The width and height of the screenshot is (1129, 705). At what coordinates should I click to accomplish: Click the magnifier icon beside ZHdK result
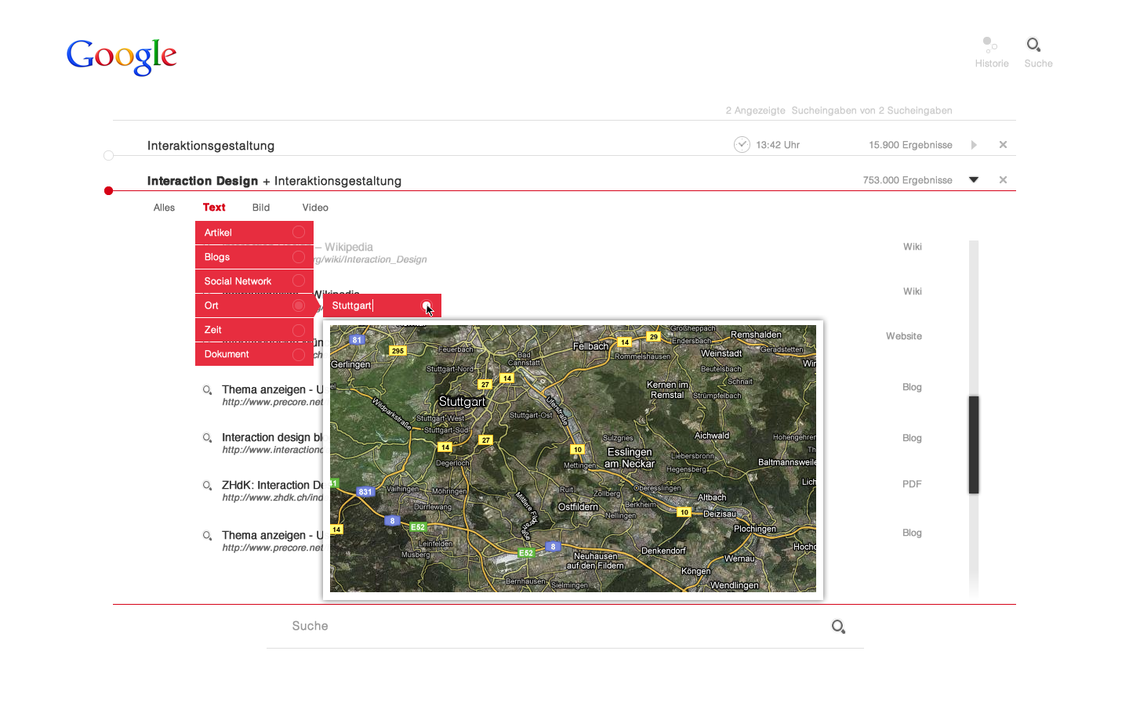[x=207, y=486]
